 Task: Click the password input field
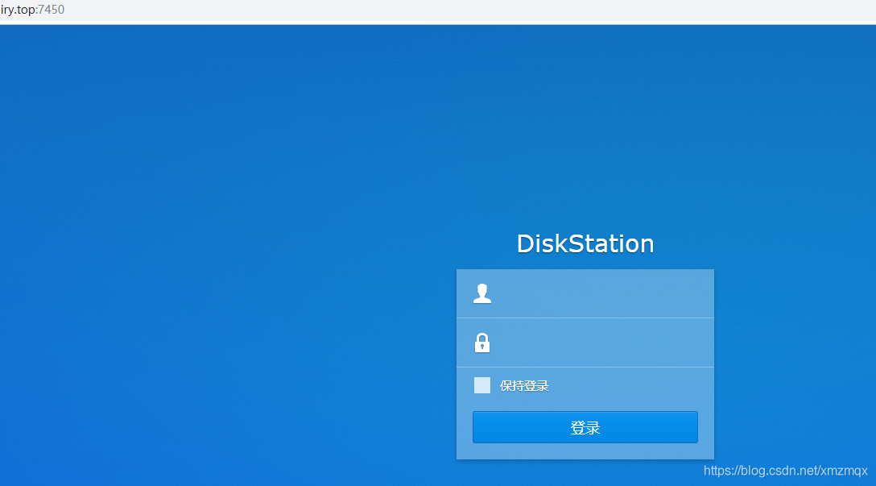(x=585, y=343)
